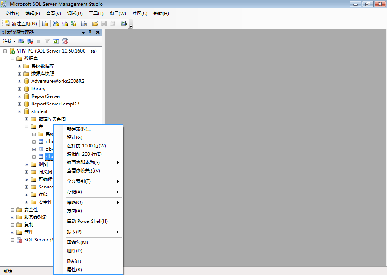Start an Analysis Services MDX query

point(56,23)
